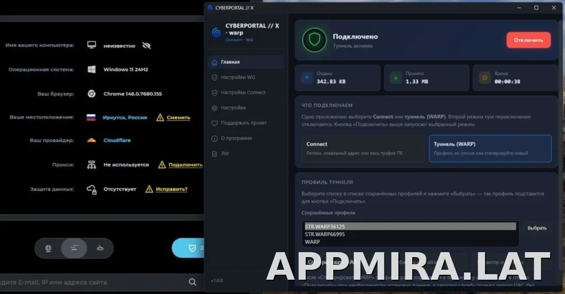565x294 pixels.
Task: Select the WARP profile row
Action: (410, 242)
